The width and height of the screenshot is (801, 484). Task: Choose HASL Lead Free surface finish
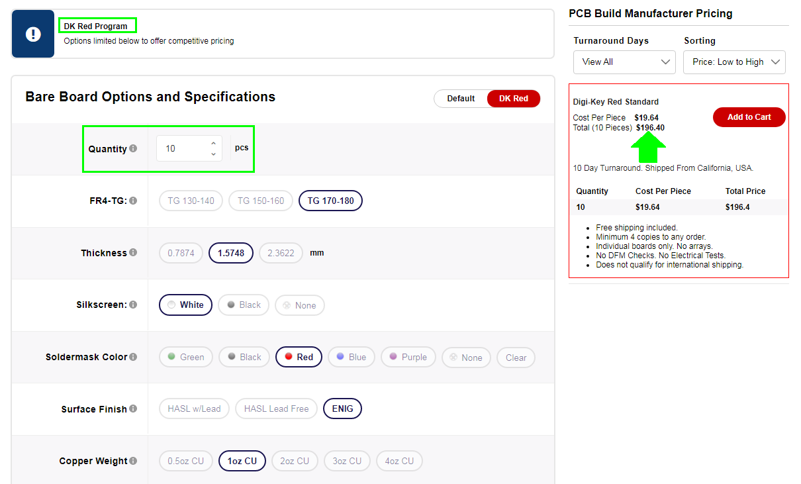click(276, 409)
